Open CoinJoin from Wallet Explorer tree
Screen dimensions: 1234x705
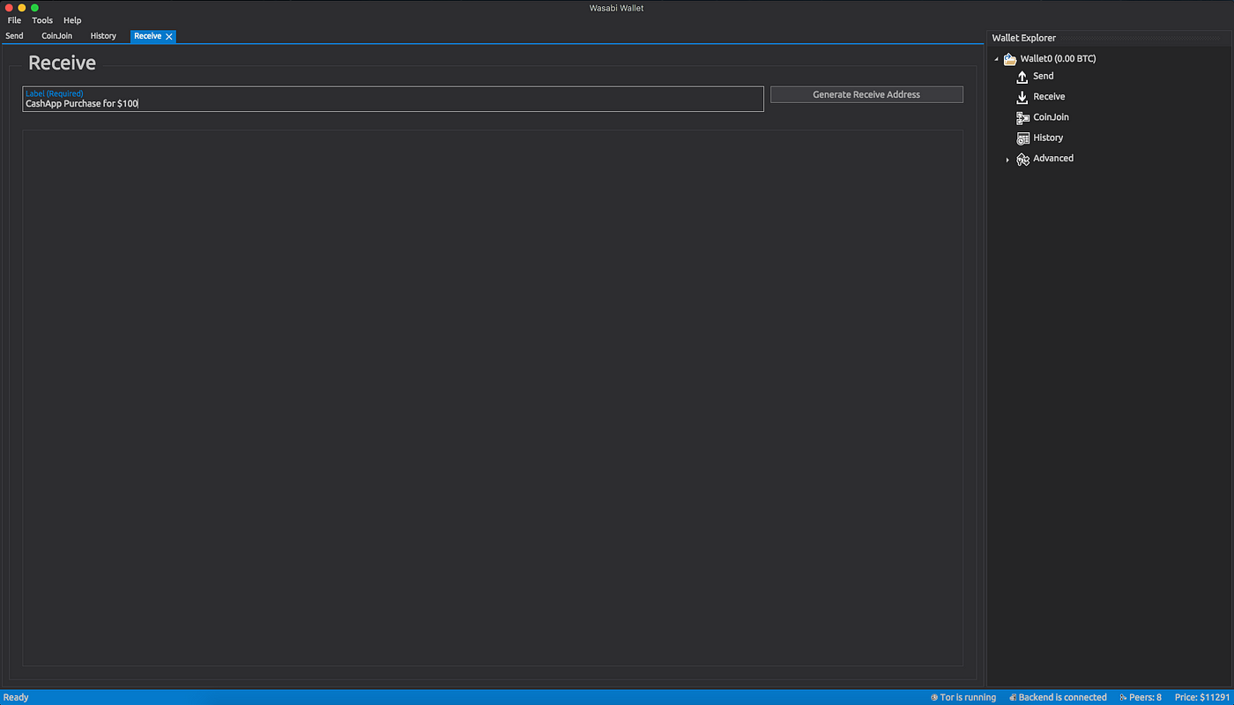click(x=1052, y=117)
